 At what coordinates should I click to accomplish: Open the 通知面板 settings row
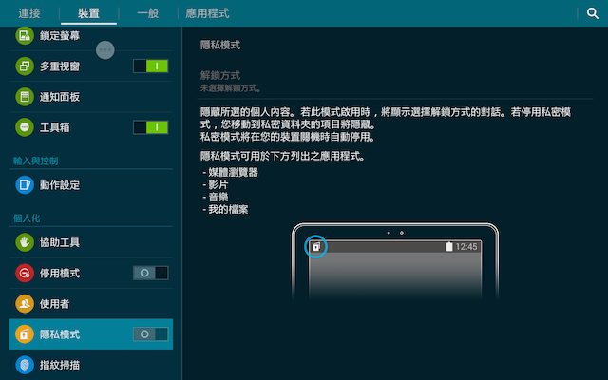[x=91, y=97]
